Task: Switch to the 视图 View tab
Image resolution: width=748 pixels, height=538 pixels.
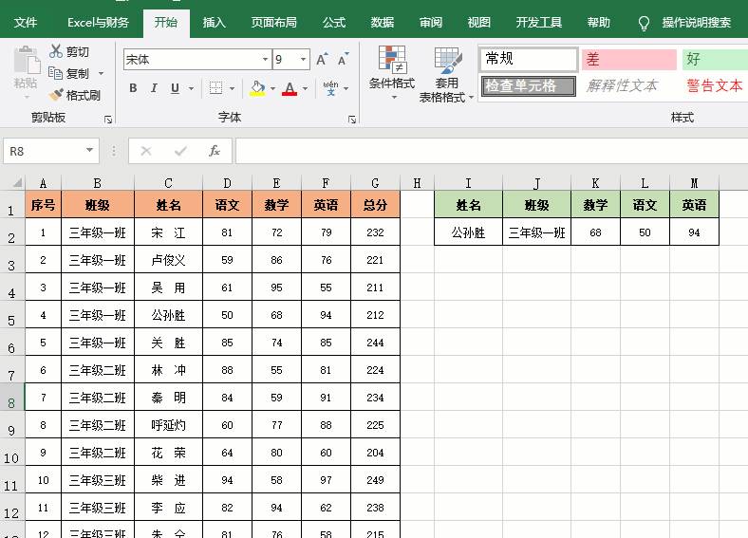Action: (478, 23)
